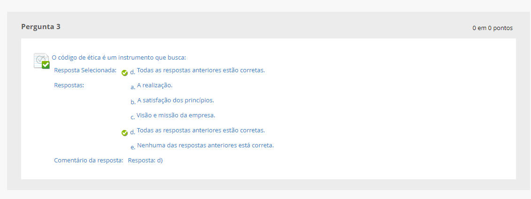Pick "Nenhuma das respostas anteriores está correta."

tap(205, 145)
